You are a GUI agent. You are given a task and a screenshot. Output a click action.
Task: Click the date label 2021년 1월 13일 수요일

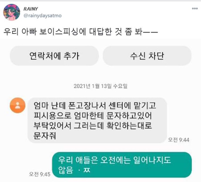click(x=100, y=86)
